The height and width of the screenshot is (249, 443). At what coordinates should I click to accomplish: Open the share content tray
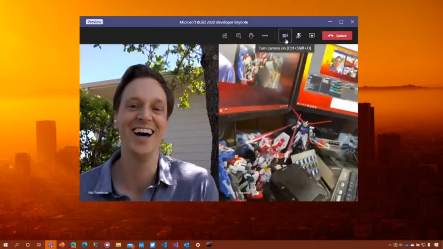[312, 36]
